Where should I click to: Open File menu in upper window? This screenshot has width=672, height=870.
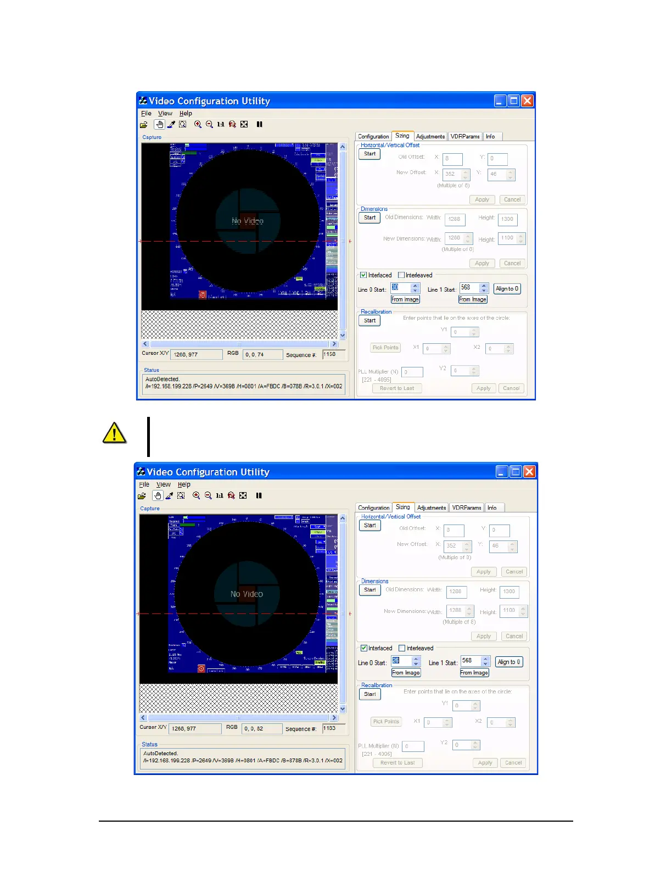tap(146, 114)
